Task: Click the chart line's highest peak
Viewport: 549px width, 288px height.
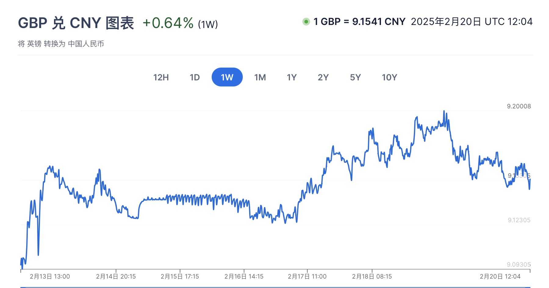Action: point(444,111)
